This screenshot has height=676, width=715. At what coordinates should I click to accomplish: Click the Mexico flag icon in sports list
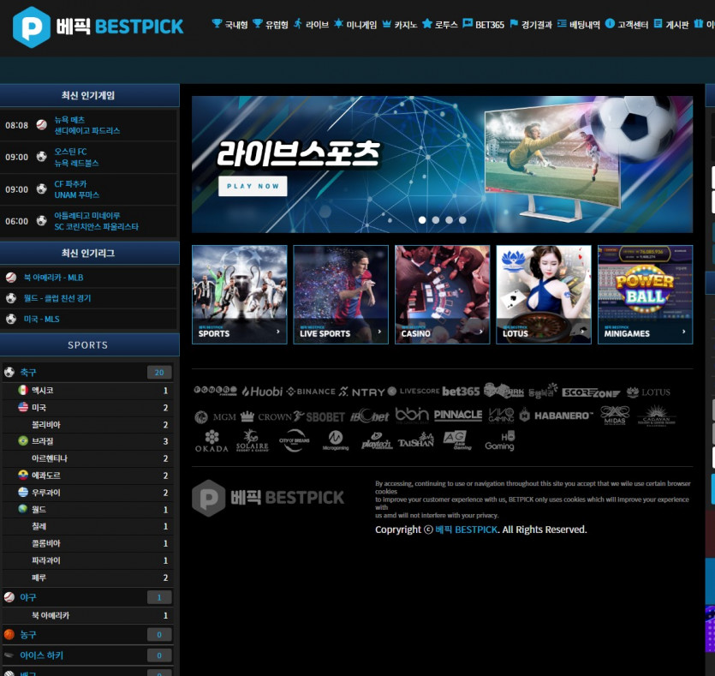[23, 391]
